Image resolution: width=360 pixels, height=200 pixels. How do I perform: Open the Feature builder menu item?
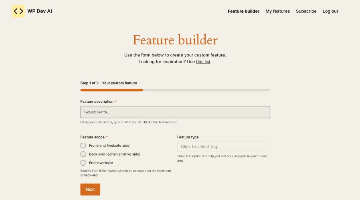pyautogui.click(x=243, y=11)
